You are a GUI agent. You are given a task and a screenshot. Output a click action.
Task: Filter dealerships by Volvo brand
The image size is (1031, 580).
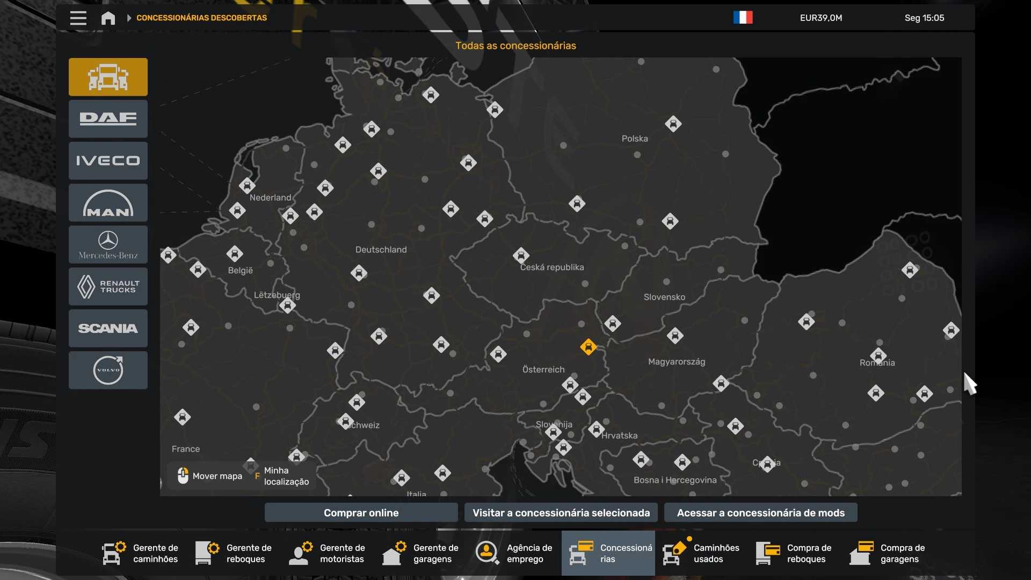click(x=108, y=370)
